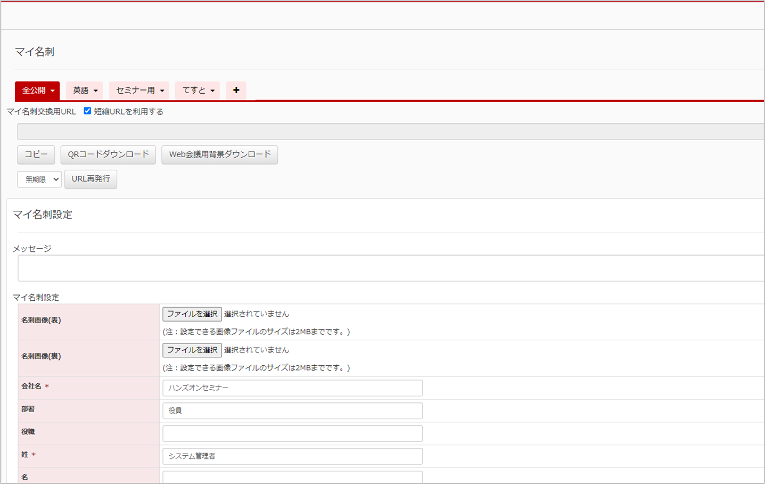This screenshot has width=765, height=484.
Task: Select the セミナー用 tab label
Action: tap(135, 91)
